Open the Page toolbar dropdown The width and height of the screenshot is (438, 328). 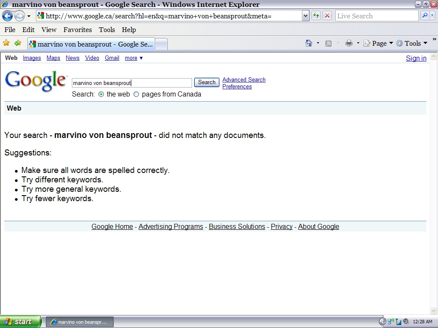(x=378, y=43)
